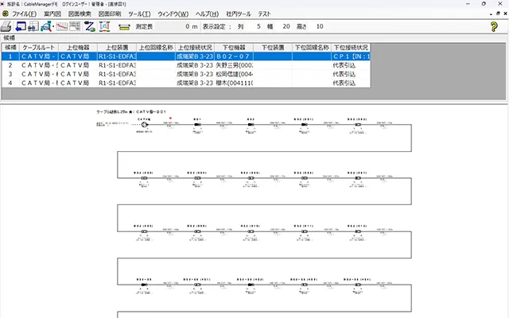Screen dimensions: 509x318
Task: Click the cable route title above the diagram
Action: pyautogui.click(x=131, y=111)
